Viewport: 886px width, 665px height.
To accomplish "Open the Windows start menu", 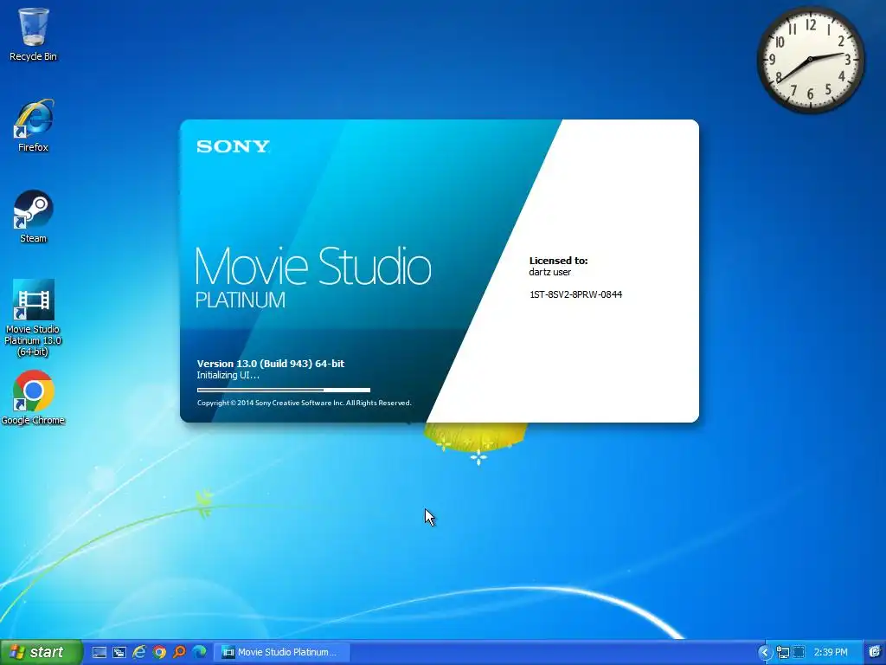I will click(41, 652).
